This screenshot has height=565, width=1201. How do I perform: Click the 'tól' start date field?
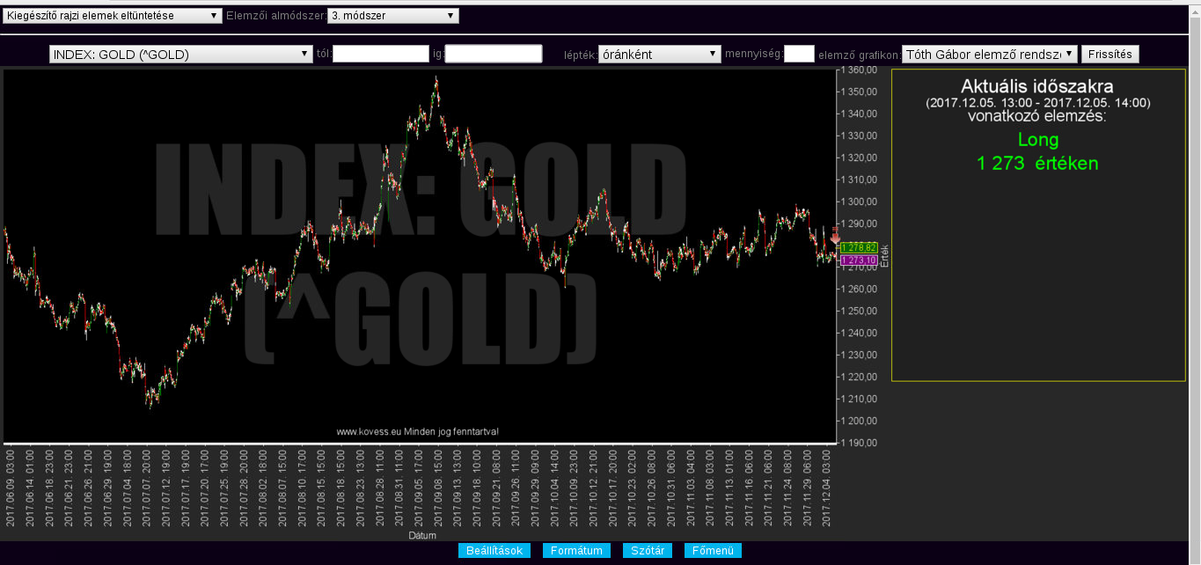click(x=380, y=55)
